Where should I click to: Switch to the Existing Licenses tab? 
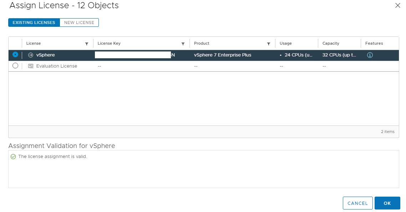(x=34, y=23)
